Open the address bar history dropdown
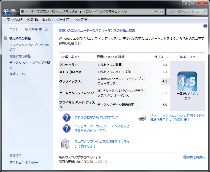Screen dimensions: 210x172 [155, 11]
